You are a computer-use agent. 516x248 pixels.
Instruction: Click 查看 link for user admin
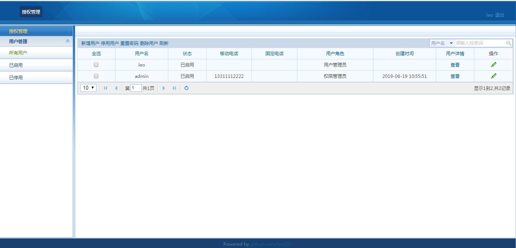point(455,76)
